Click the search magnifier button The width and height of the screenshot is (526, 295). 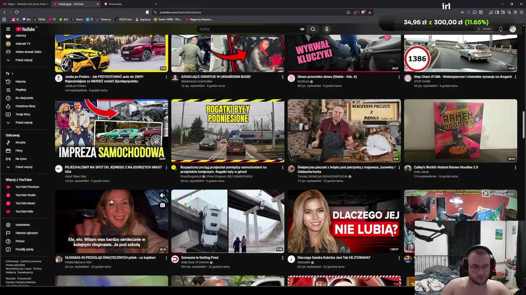[x=313, y=29]
